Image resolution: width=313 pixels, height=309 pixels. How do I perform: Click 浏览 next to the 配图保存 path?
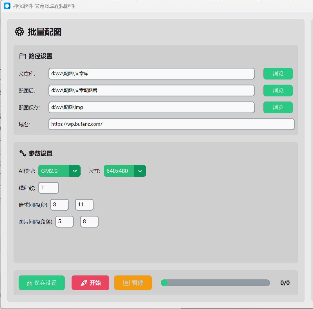(x=278, y=107)
